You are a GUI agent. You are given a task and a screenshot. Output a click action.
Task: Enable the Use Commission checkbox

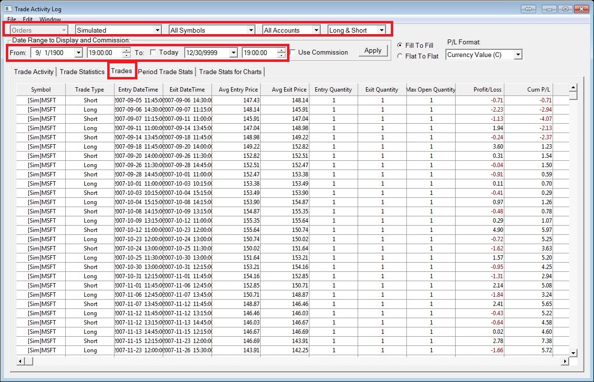pos(293,52)
